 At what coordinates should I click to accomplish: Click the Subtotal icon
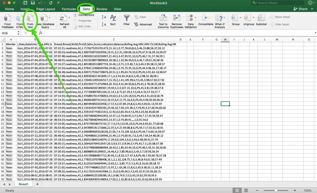261,18
